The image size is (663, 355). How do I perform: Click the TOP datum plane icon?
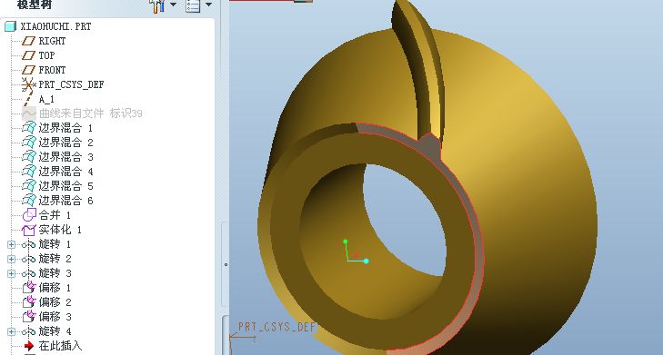pos(29,55)
